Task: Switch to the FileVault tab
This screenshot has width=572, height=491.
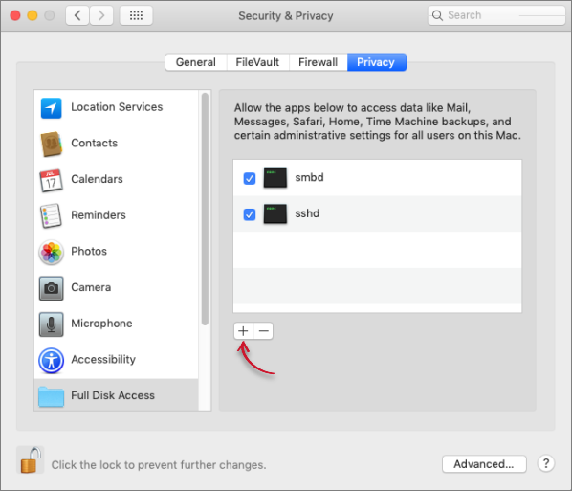Action: point(257,62)
